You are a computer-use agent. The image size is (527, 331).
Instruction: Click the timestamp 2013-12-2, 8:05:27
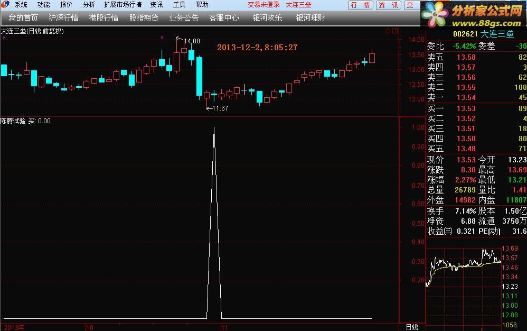click(x=257, y=48)
